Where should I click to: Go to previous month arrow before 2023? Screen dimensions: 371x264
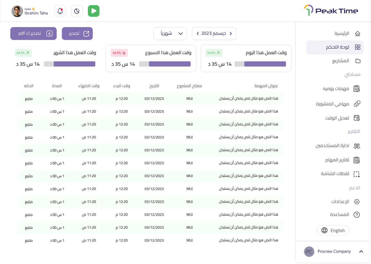point(198,34)
